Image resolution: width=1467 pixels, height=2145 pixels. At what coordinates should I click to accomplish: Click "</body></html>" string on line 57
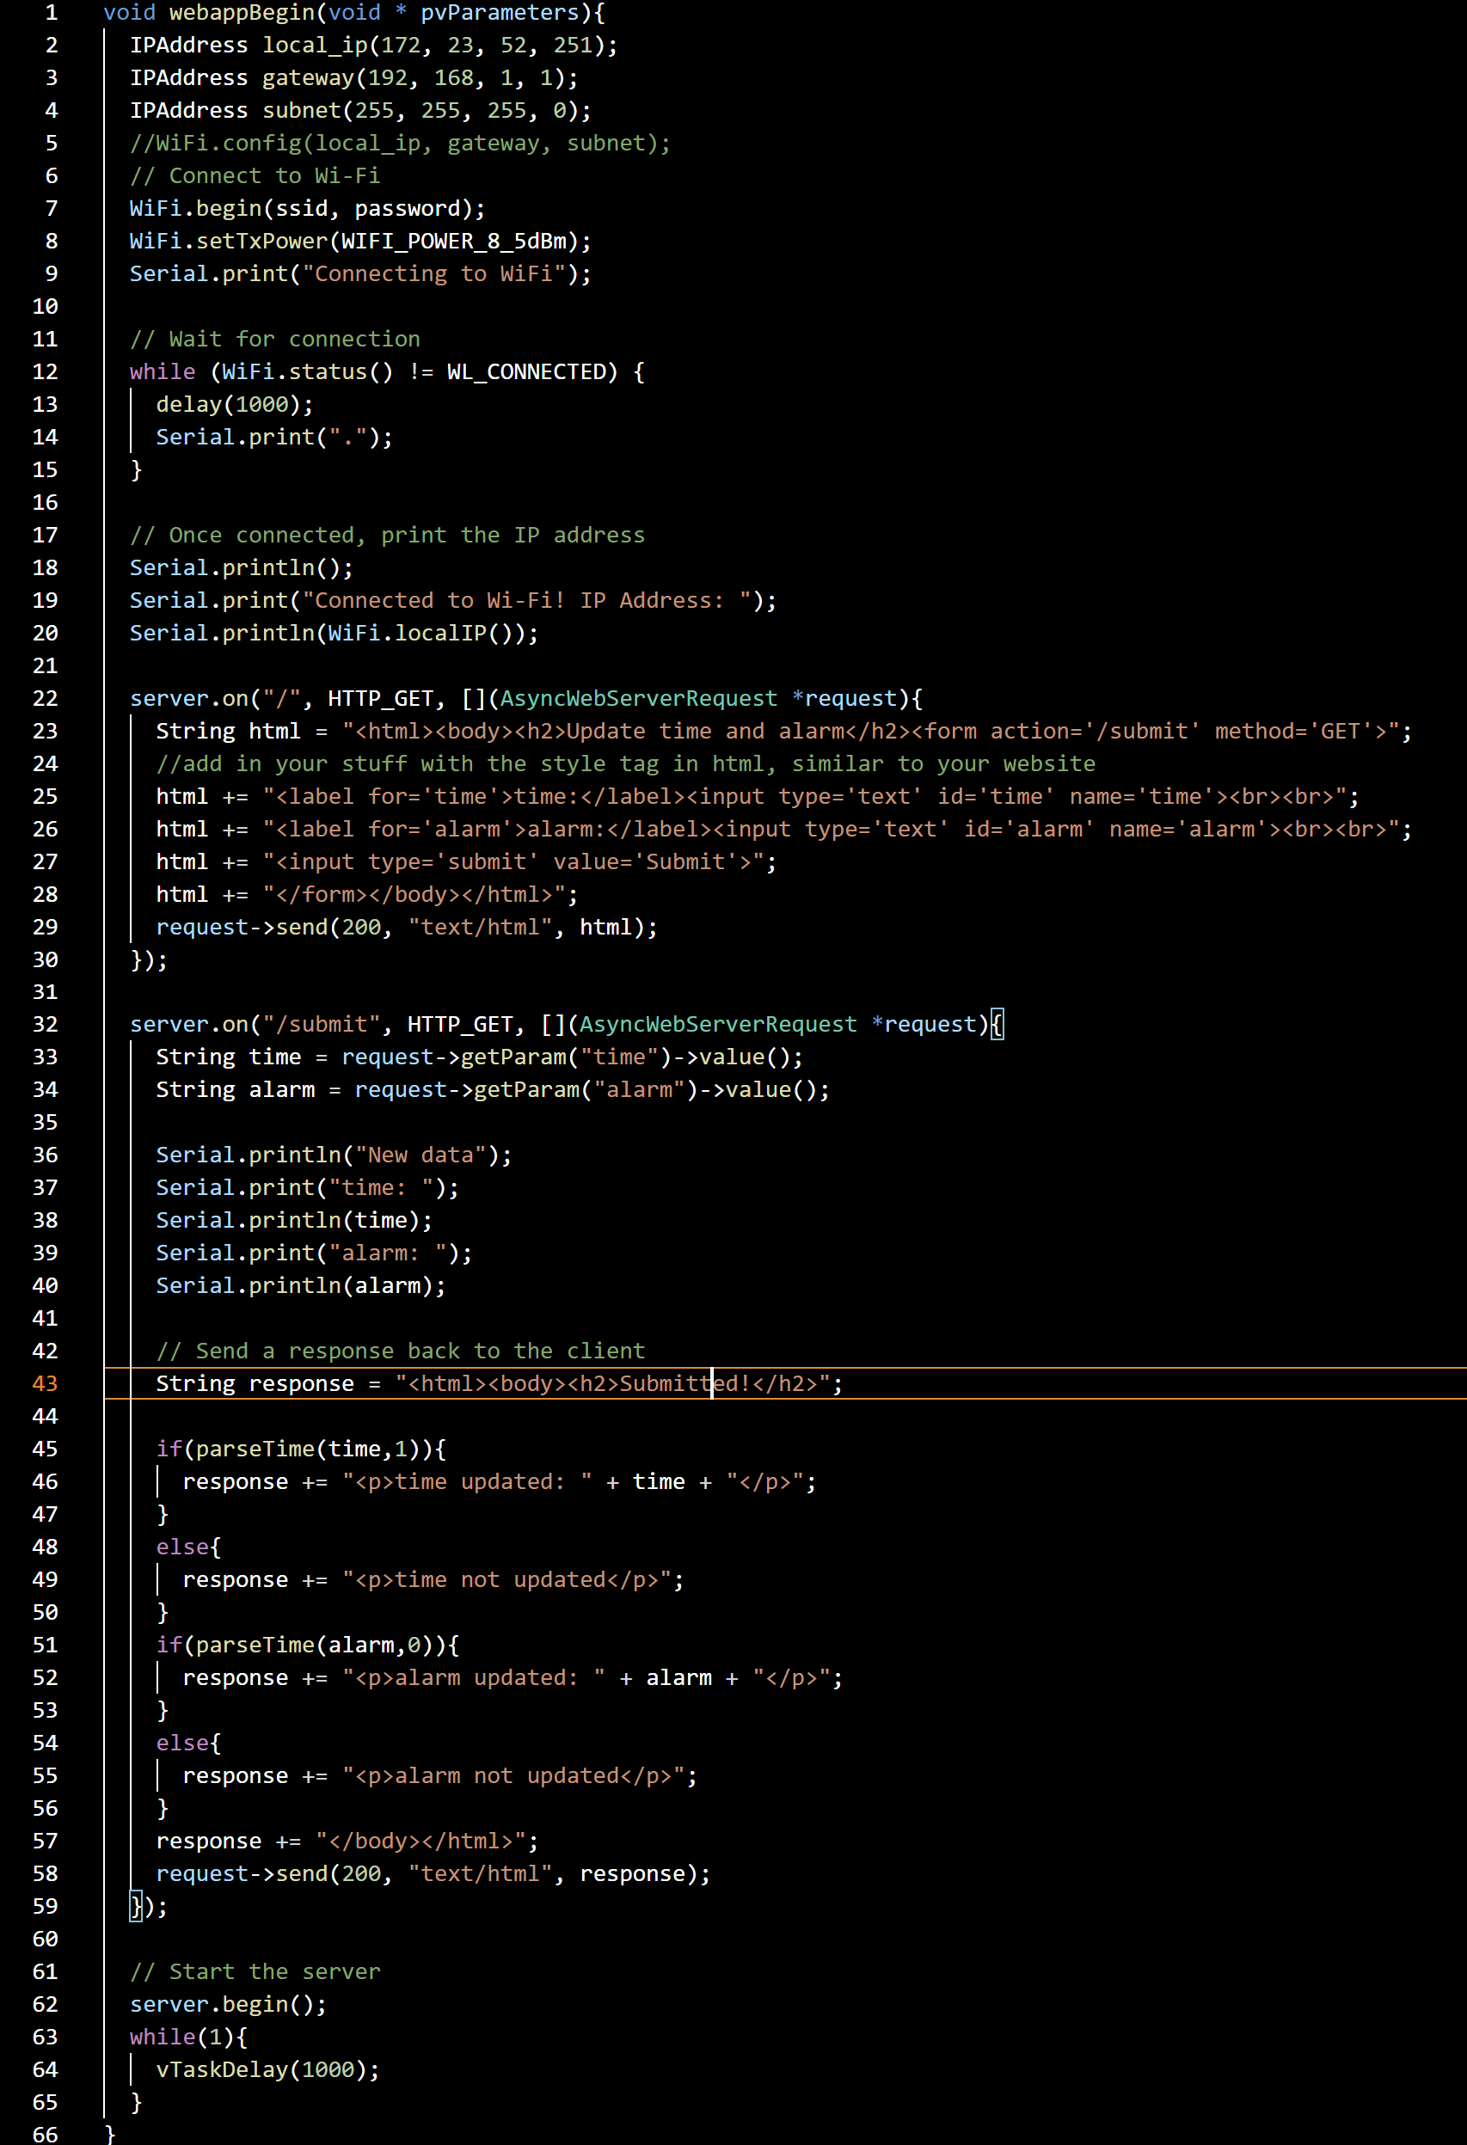pyautogui.click(x=420, y=1842)
